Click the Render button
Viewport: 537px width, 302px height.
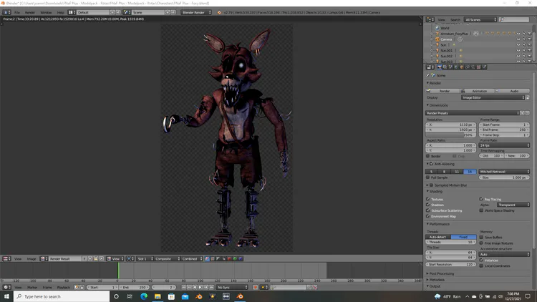(442, 91)
